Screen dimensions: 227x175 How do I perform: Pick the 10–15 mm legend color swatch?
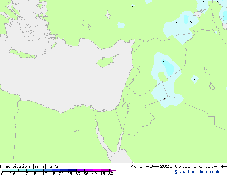pos(48,170)
